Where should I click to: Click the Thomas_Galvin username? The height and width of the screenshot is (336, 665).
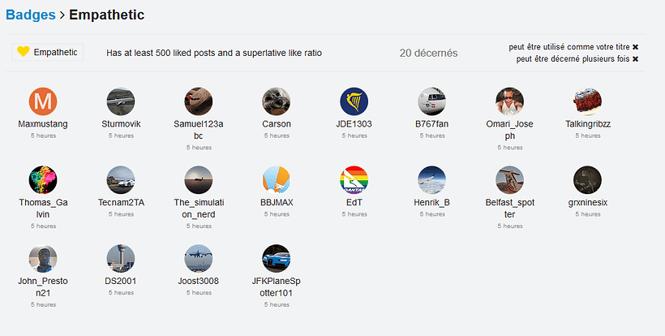(x=43, y=209)
